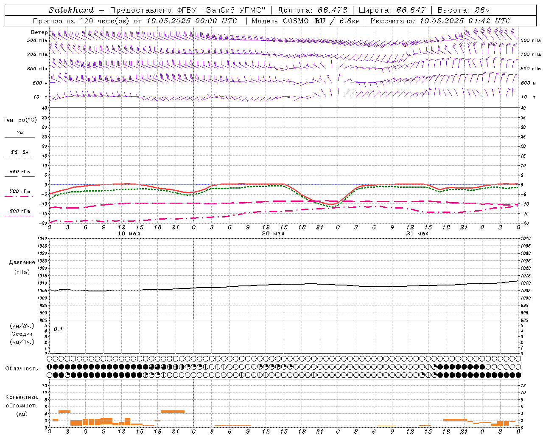Click the tallest orange convective cloud bar near 21h

coord(173,412)
